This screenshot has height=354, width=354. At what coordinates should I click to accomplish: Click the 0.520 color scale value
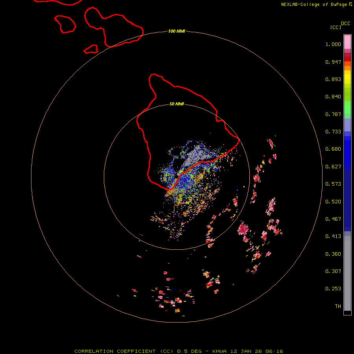pyautogui.click(x=333, y=202)
